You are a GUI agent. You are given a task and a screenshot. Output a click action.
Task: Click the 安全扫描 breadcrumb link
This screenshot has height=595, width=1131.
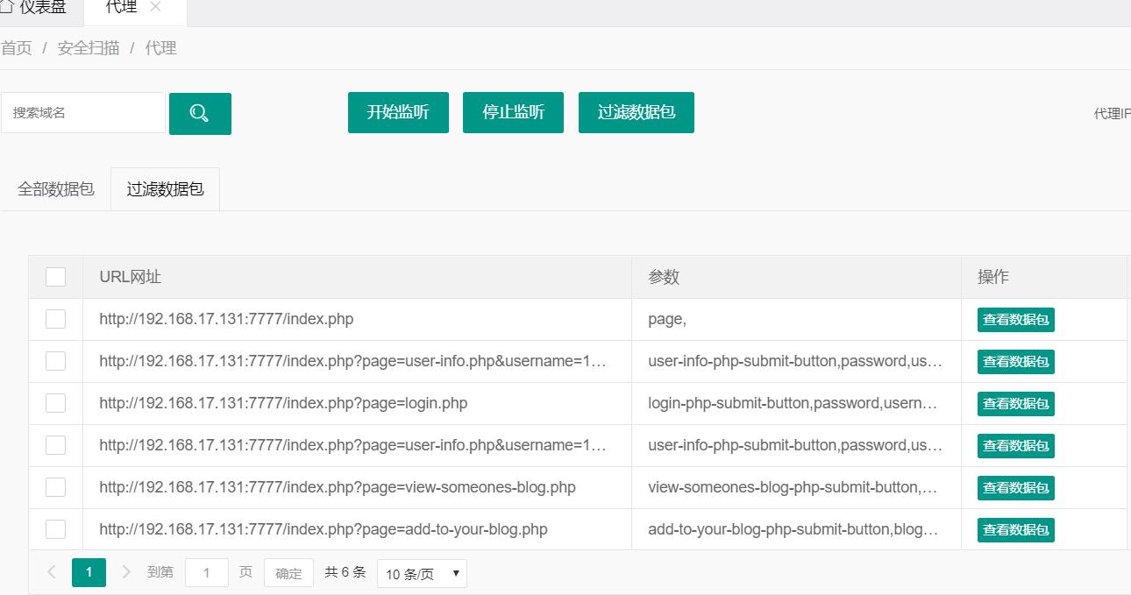[89, 48]
